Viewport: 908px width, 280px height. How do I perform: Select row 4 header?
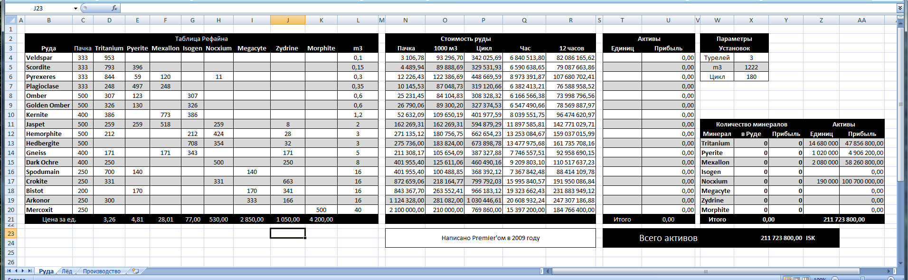point(11,58)
